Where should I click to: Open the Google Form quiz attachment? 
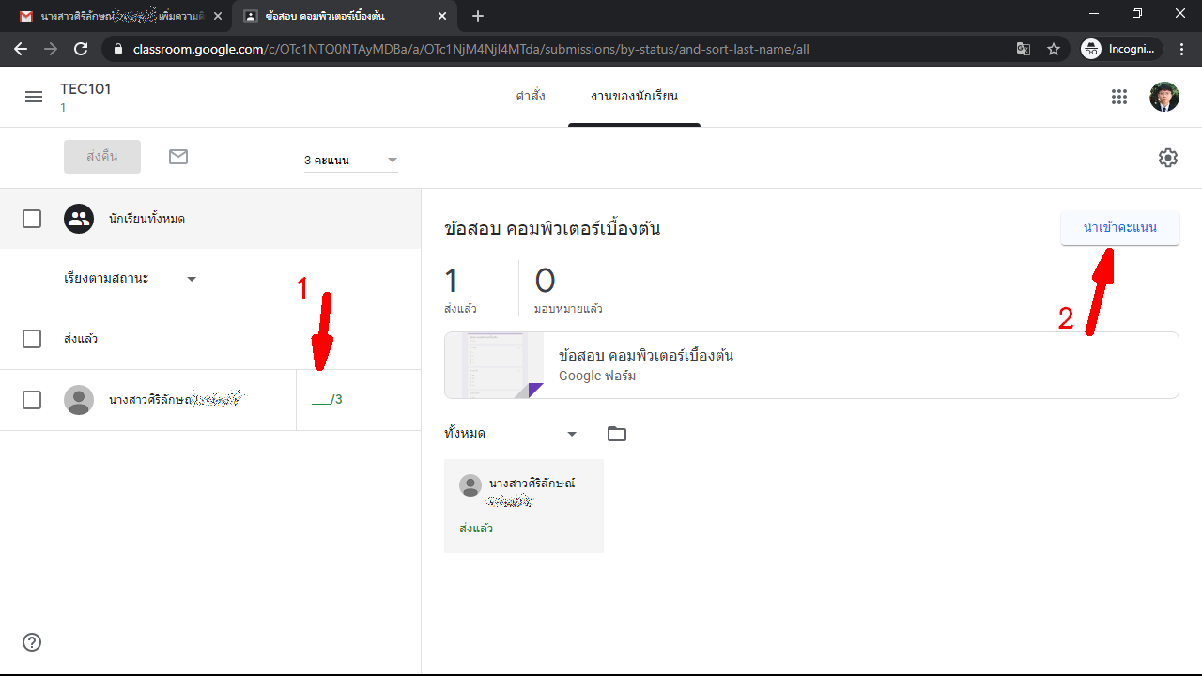click(x=811, y=365)
